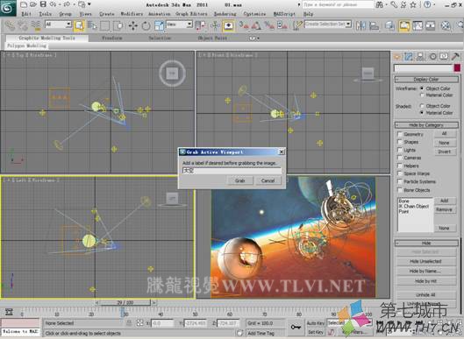This screenshot has width=464, height=339.
Task: Click the 3ds Max application logo button
Action: point(8,8)
